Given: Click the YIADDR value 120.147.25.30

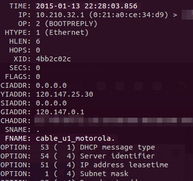Looking at the screenshot, I should click(64, 94).
